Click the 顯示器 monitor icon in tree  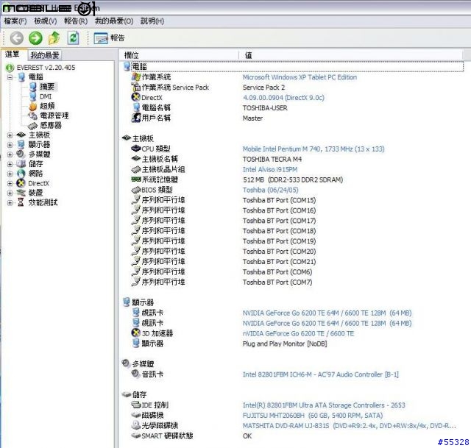point(21,145)
